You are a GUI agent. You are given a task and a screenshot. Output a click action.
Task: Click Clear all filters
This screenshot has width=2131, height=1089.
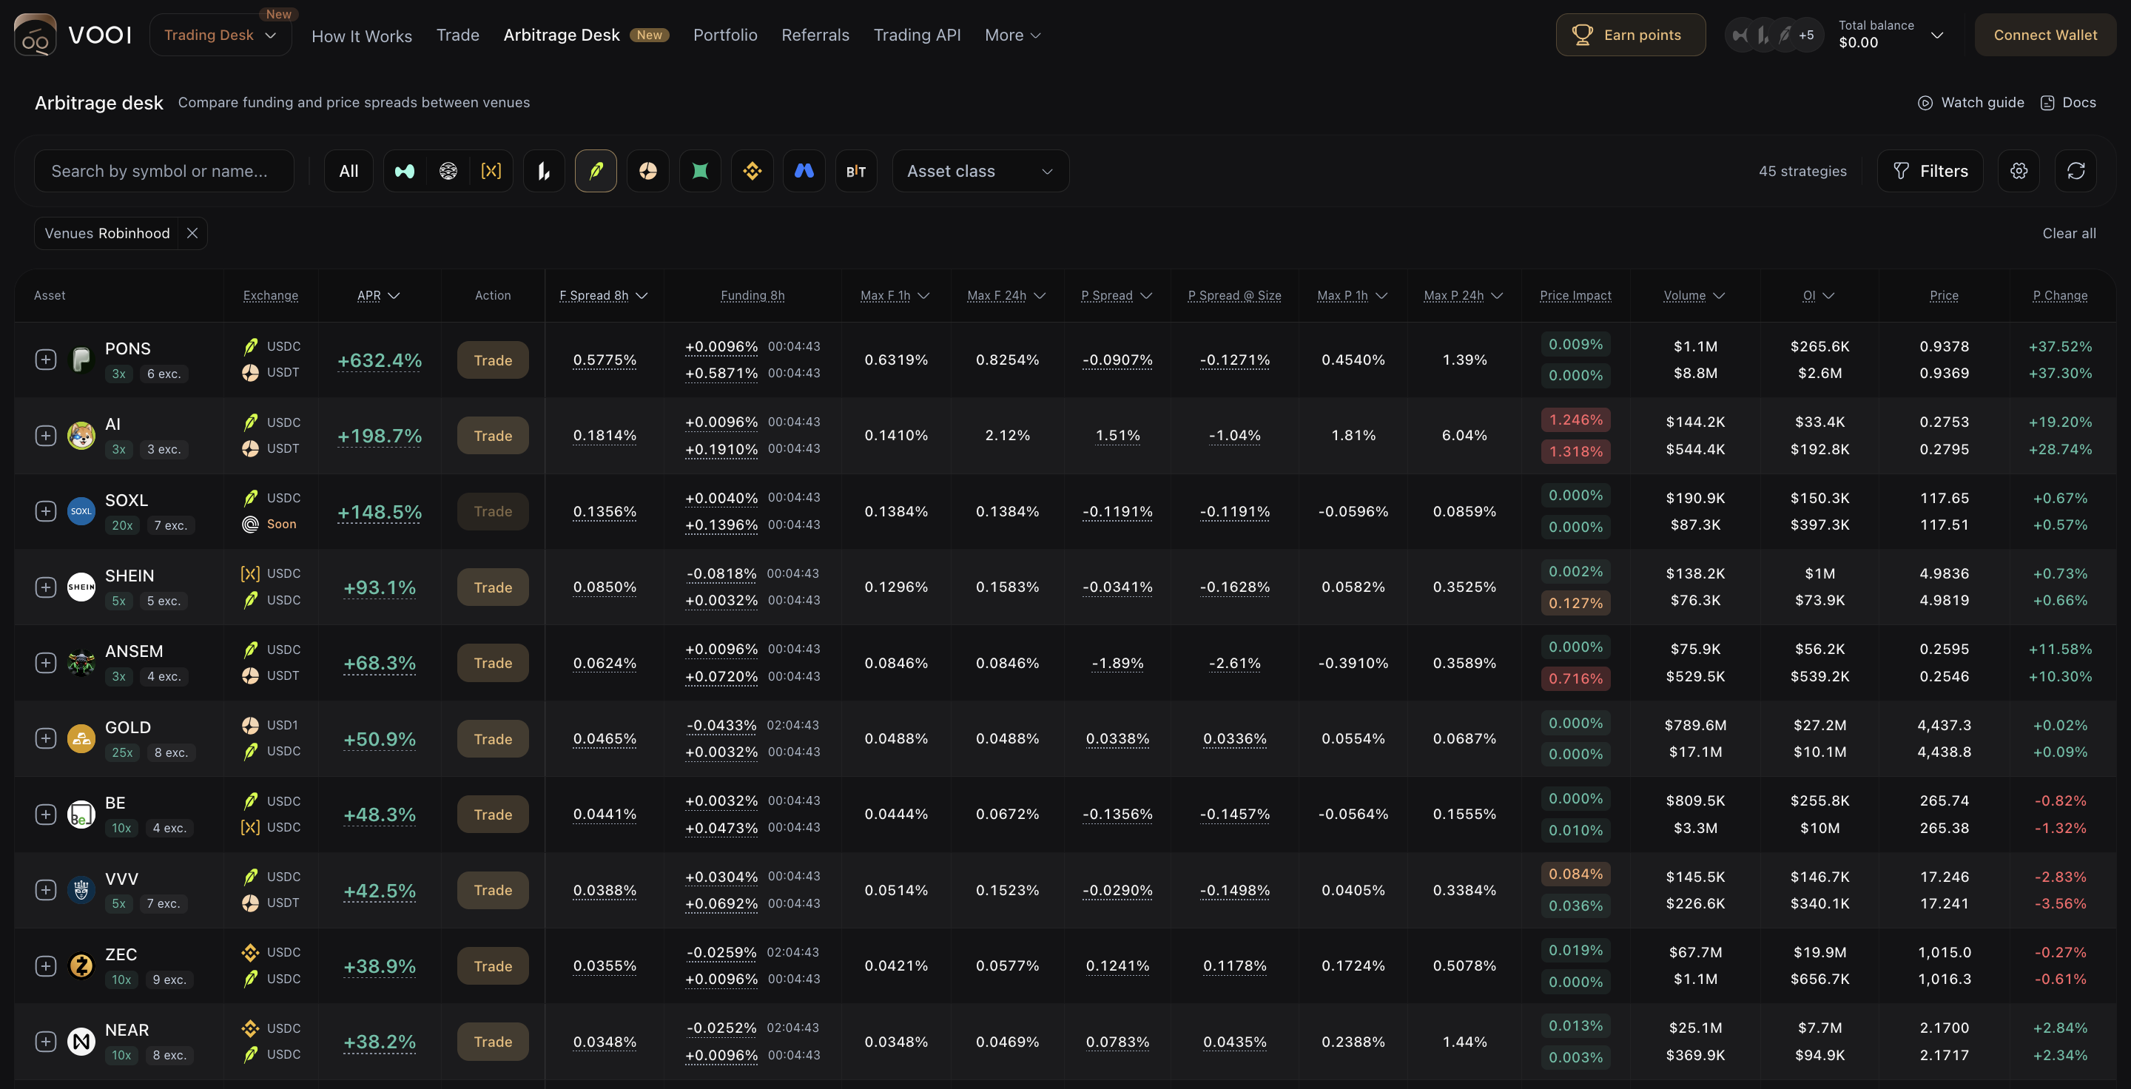tap(2069, 233)
